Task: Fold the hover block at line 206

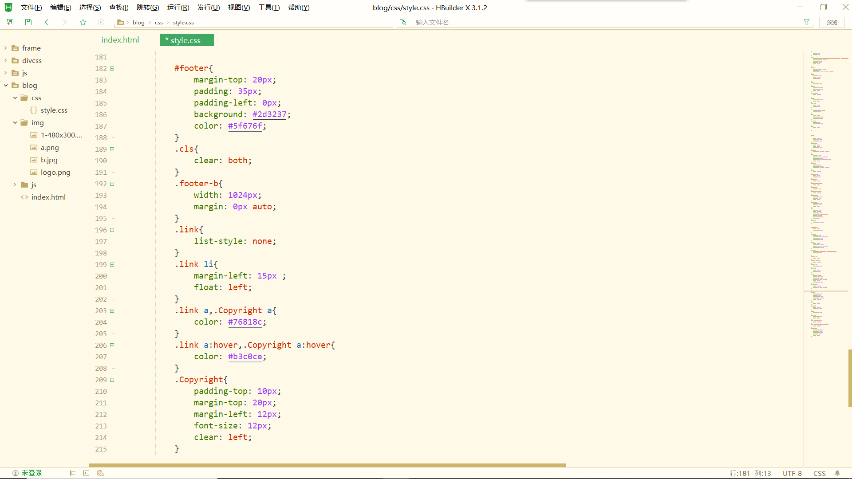Action: coord(112,345)
